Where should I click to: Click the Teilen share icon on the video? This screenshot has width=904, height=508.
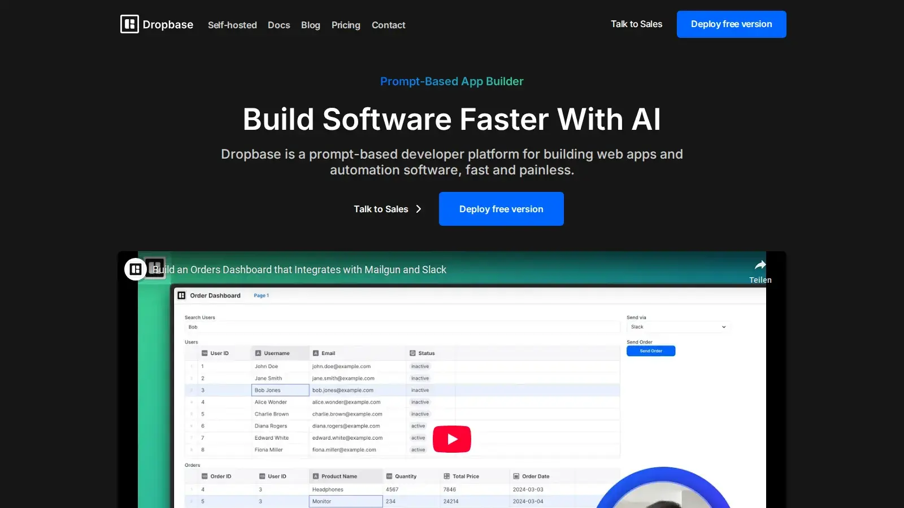(x=760, y=264)
